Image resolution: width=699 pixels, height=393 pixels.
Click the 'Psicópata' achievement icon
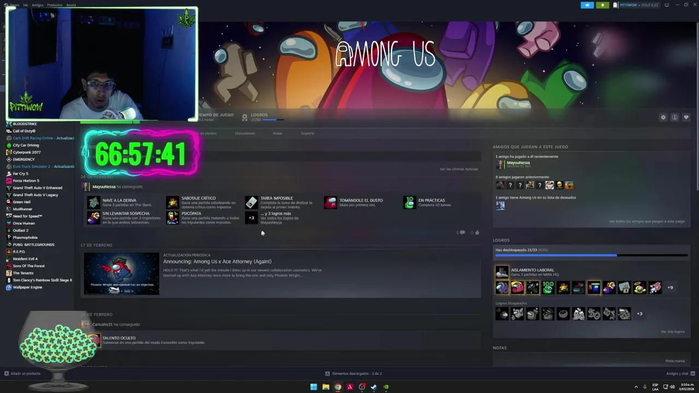pos(173,218)
